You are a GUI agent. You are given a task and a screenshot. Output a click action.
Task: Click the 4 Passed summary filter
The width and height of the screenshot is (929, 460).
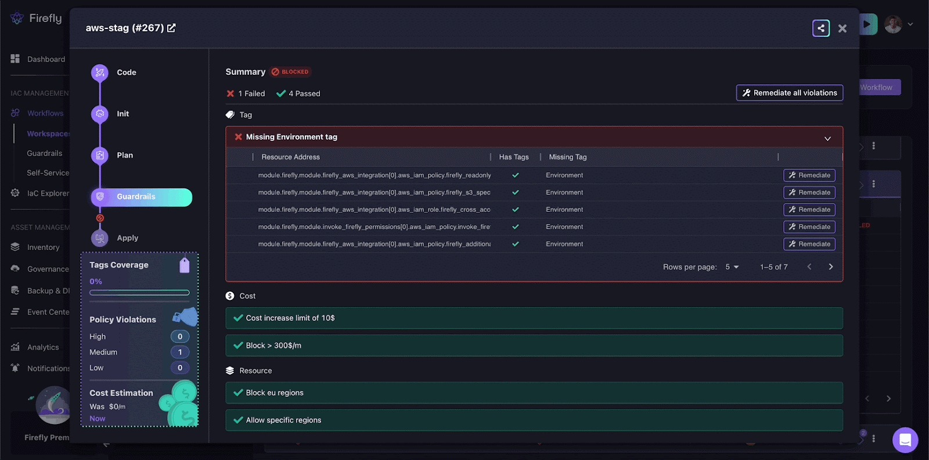point(298,93)
